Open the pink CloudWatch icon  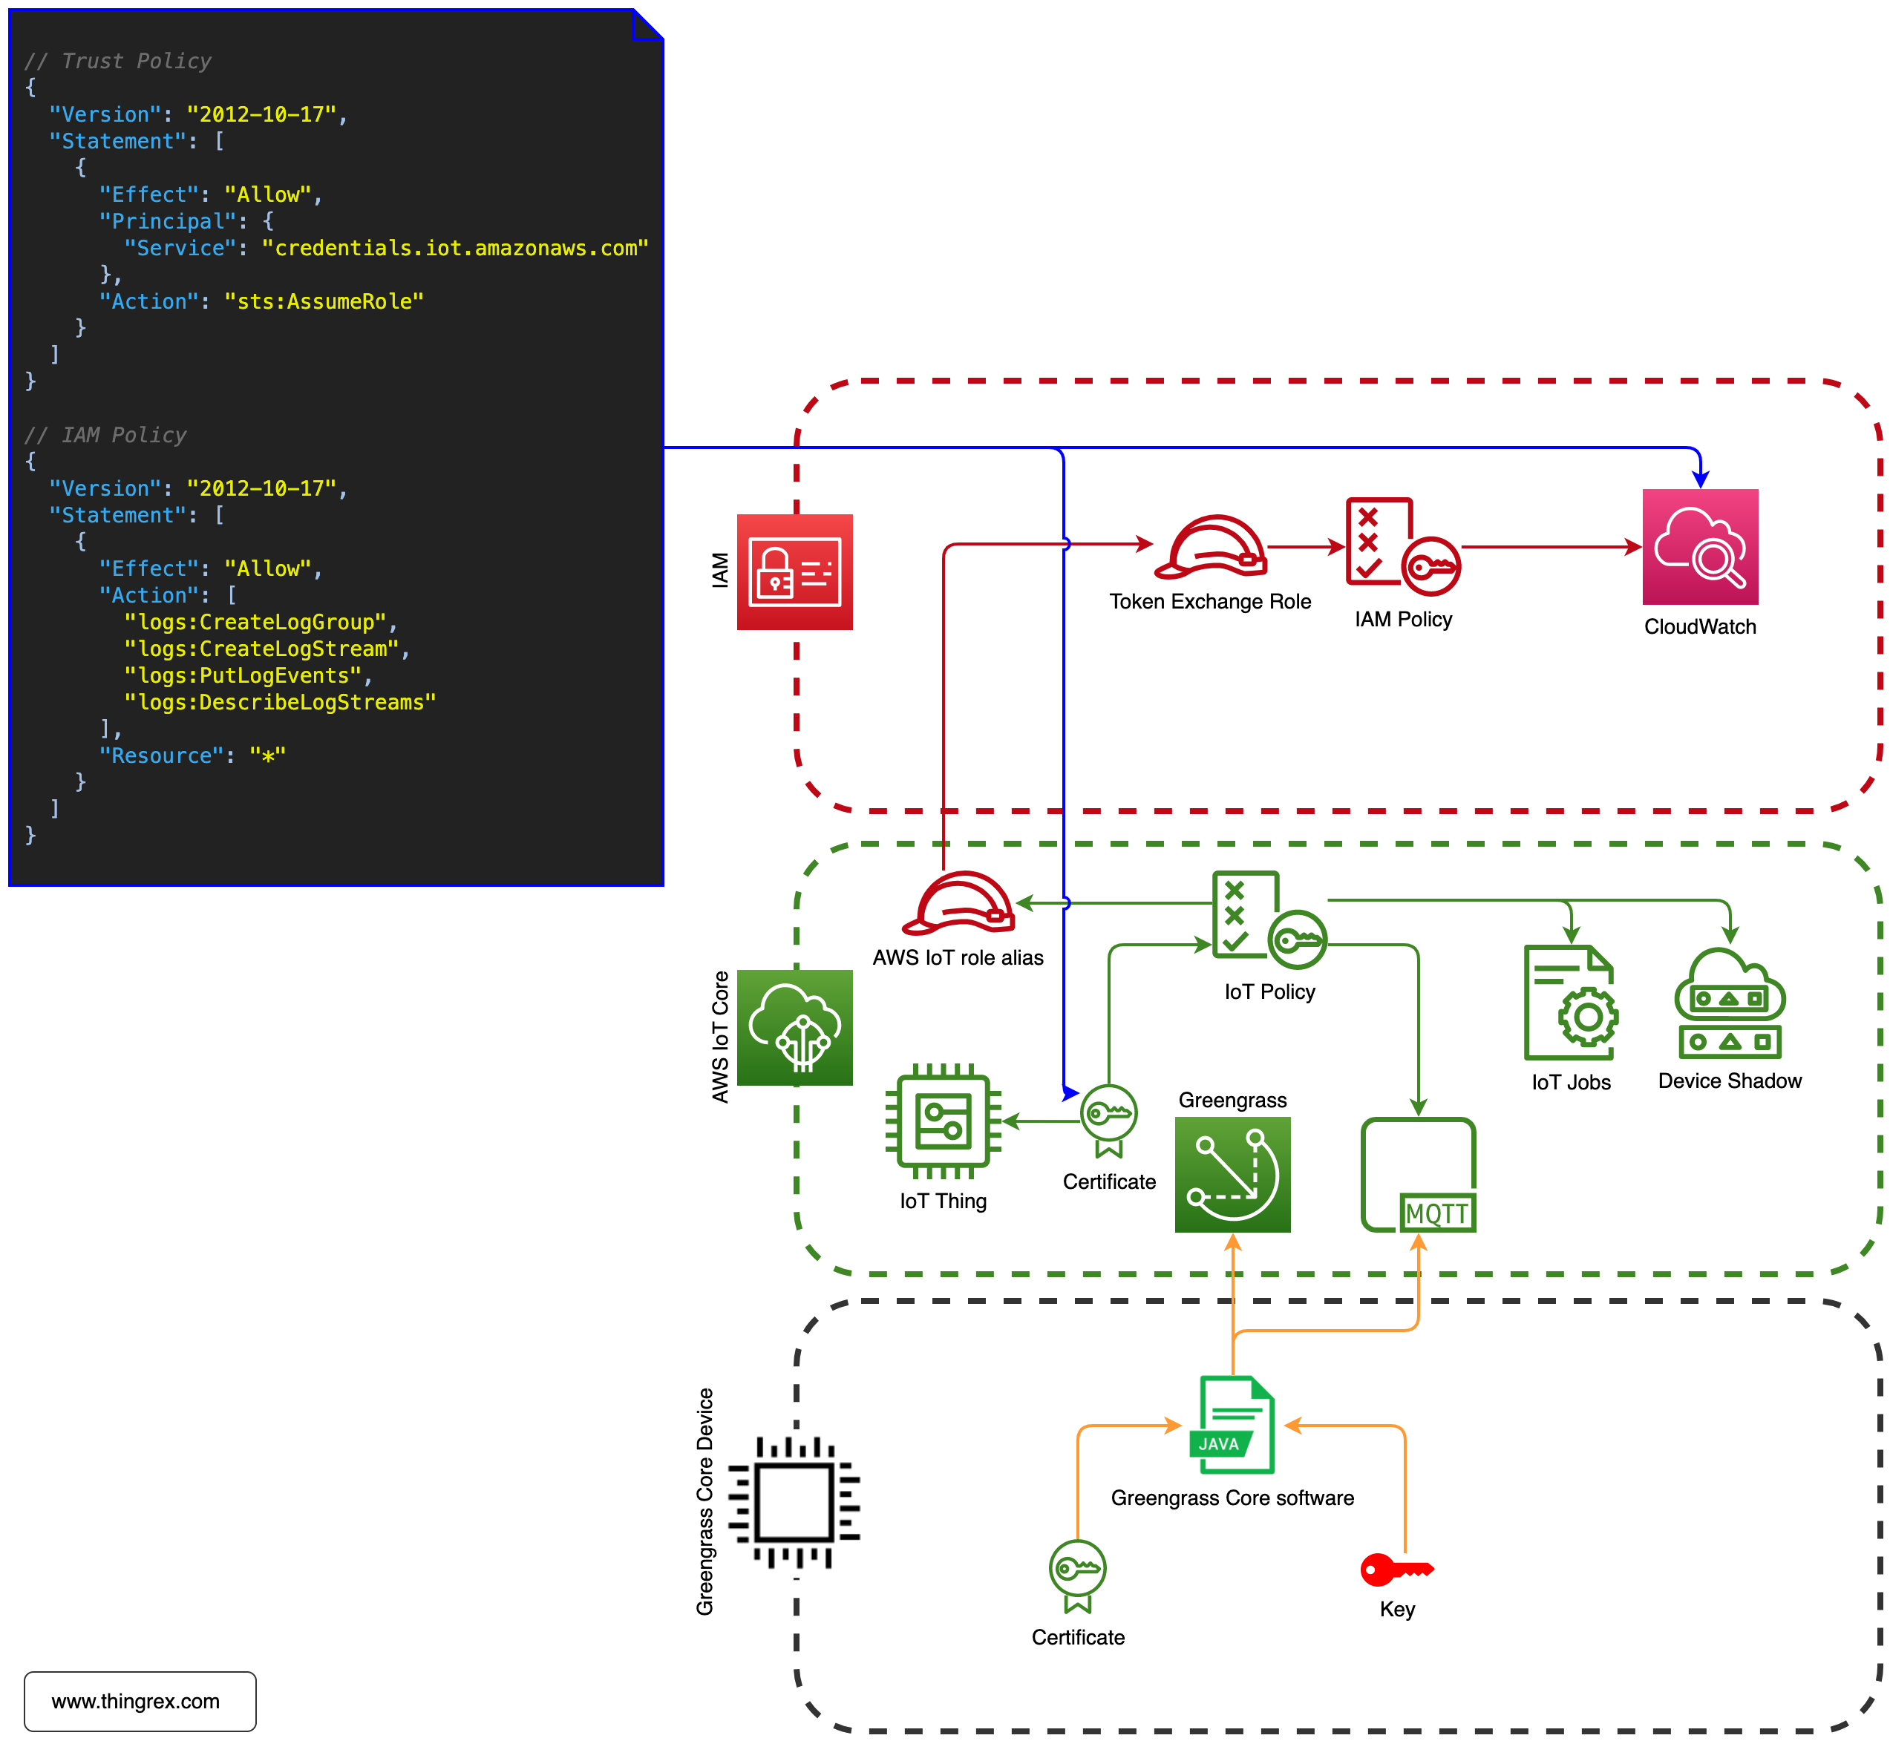pyautogui.click(x=1700, y=546)
